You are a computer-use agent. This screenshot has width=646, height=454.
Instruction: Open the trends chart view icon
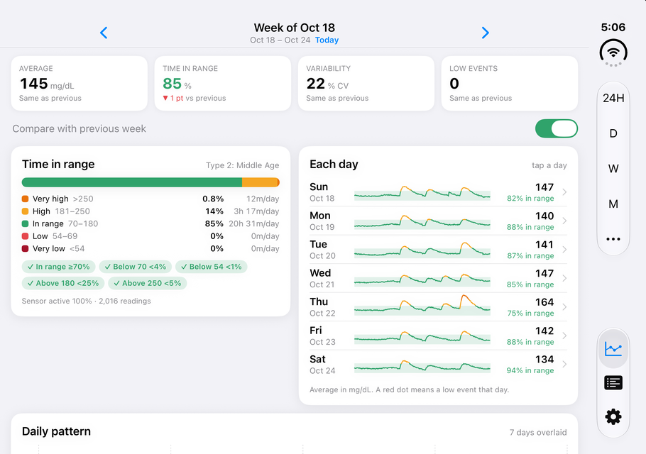[613, 349]
